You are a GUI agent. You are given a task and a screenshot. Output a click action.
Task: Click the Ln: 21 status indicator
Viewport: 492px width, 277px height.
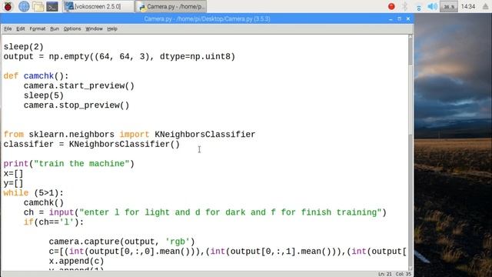[x=385, y=274]
